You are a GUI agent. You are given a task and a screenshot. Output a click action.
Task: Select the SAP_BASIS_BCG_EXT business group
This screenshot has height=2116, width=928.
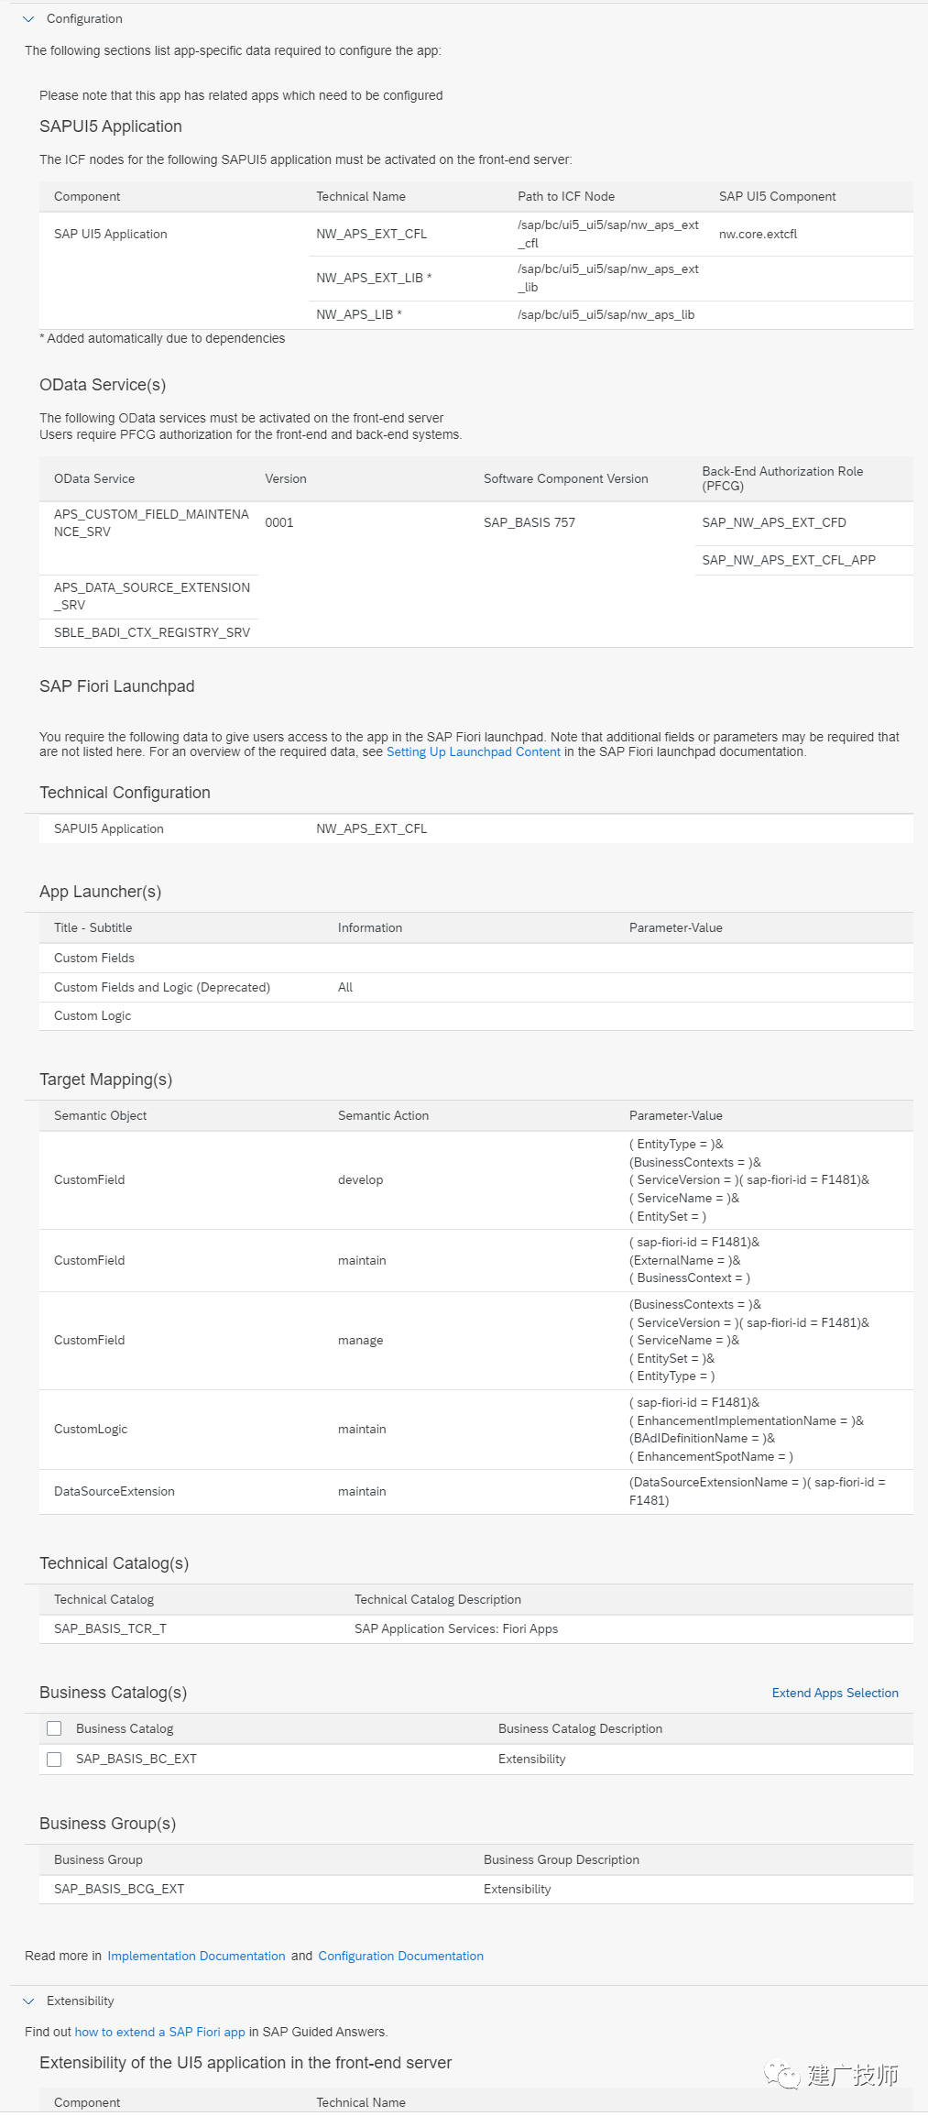(x=119, y=1889)
